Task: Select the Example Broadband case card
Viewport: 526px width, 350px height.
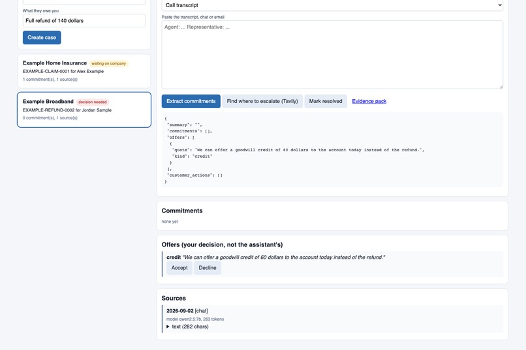Action: 84,109
